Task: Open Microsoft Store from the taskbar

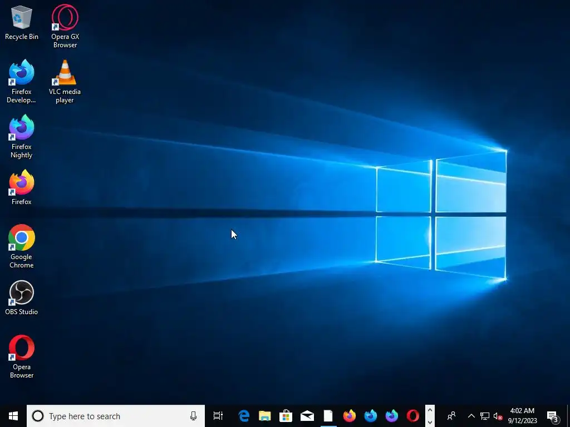Action: 286,416
